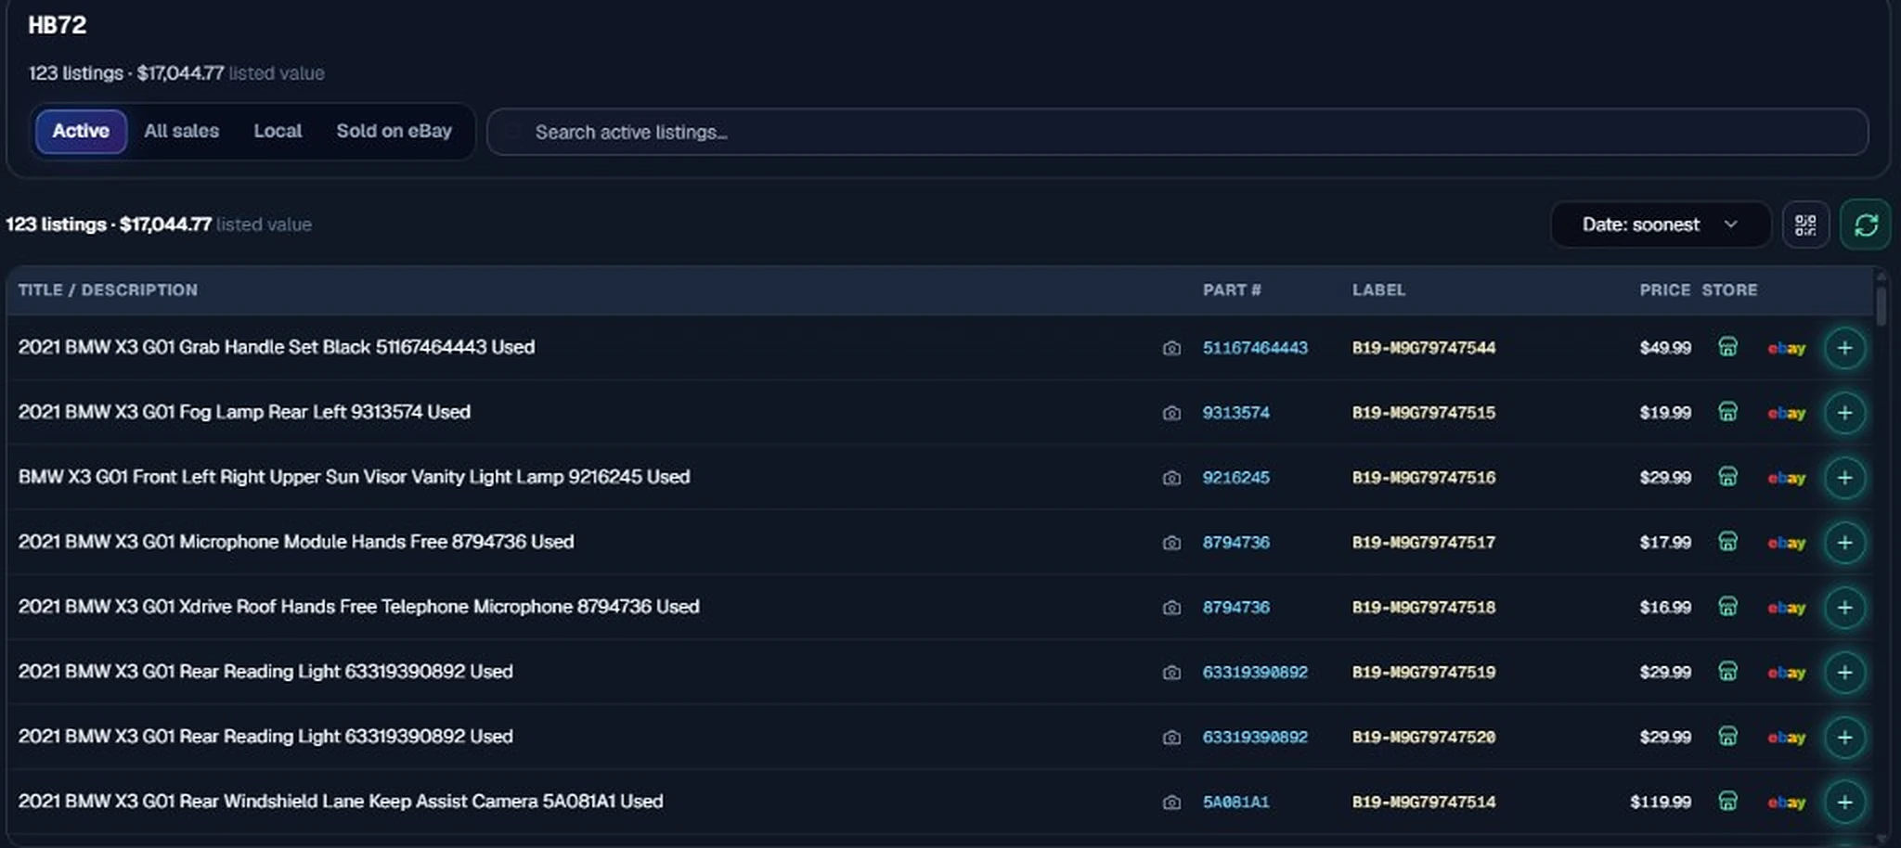Open eBay logo for Microphone Module Hands Free row

1787,544
